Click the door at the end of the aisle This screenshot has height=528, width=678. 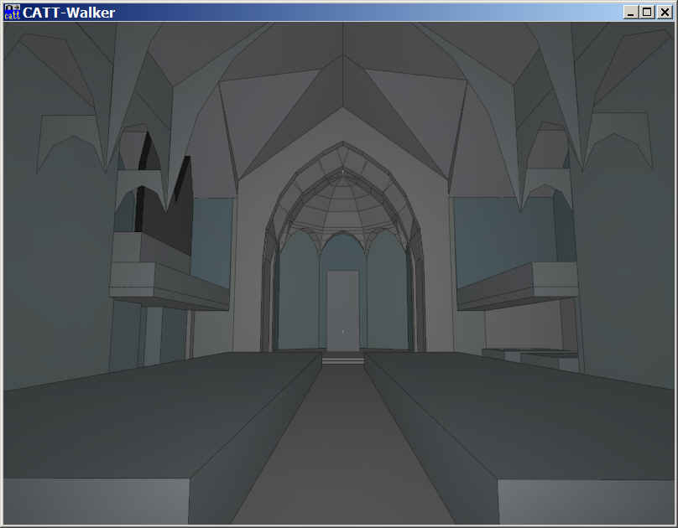point(342,310)
